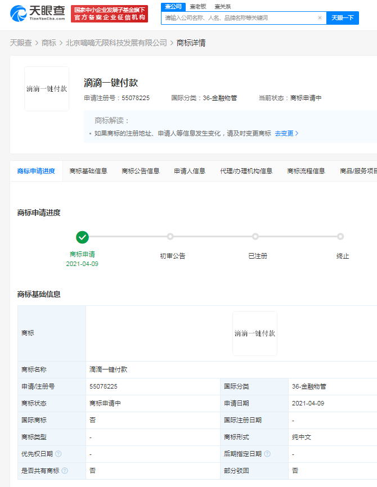Select the 查公司 search tab

tap(173, 6)
